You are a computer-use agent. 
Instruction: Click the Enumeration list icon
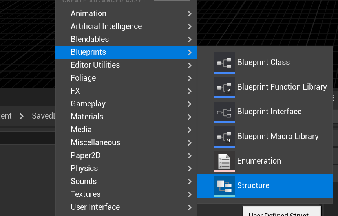[x=224, y=161]
